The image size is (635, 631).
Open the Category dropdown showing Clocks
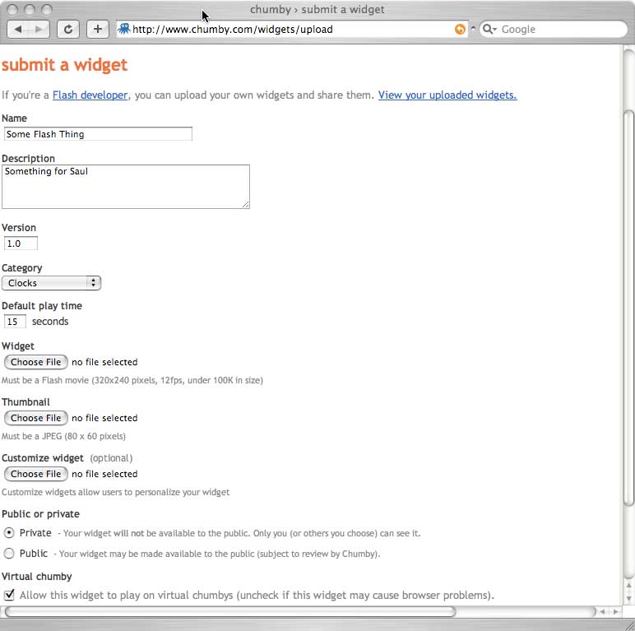click(x=52, y=283)
